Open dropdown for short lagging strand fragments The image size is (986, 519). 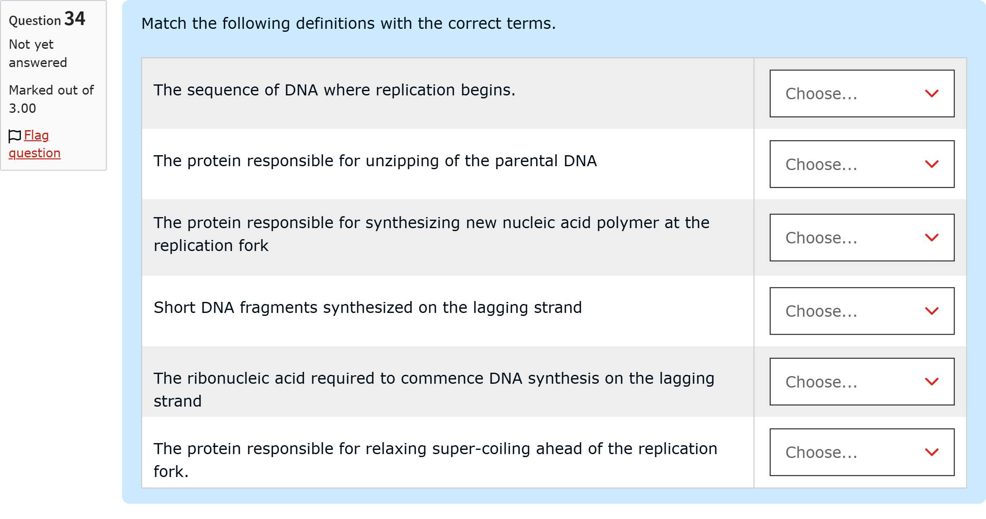pyautogui.click(x=862, y=311)
